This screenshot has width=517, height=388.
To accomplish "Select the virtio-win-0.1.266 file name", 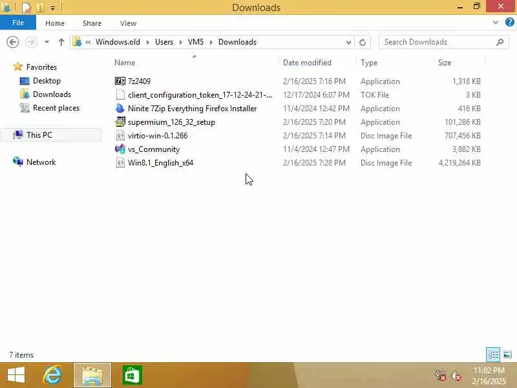I will (x=158, y=136).
